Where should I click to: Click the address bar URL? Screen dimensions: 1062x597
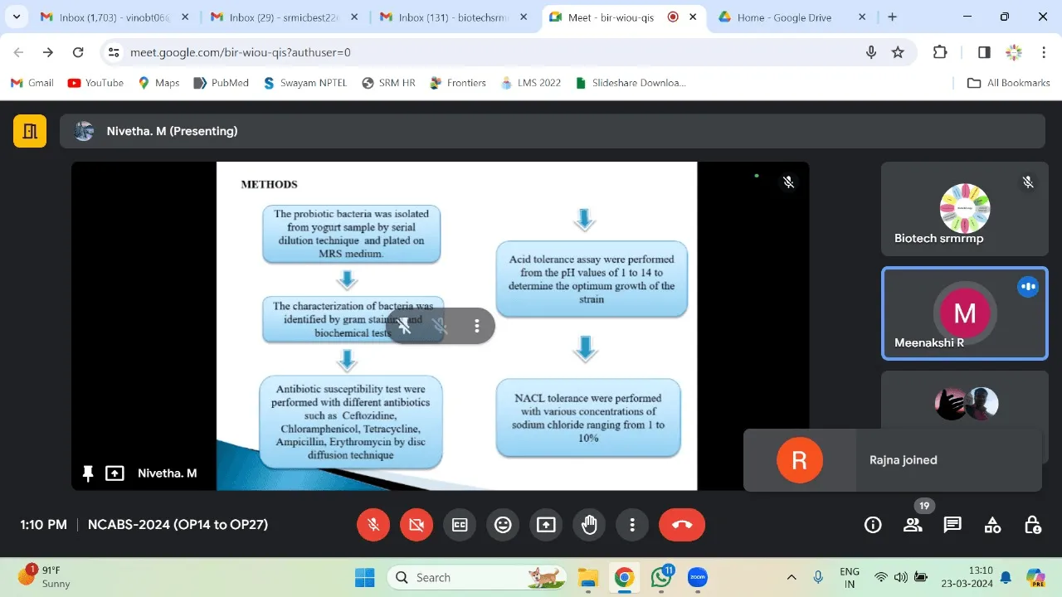(241, 52)
